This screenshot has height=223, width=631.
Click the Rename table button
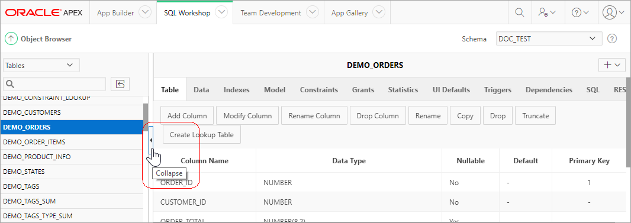[x=428, y=116]
